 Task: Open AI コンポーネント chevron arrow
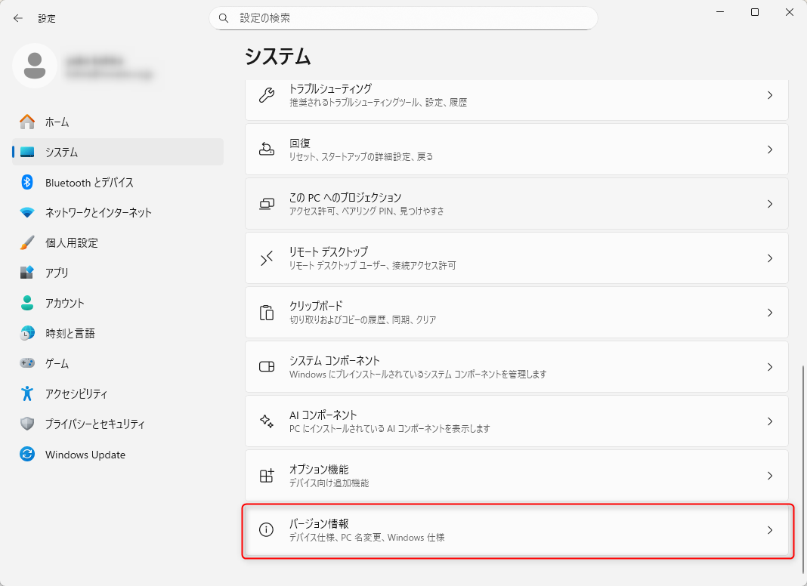click(770, 421)
